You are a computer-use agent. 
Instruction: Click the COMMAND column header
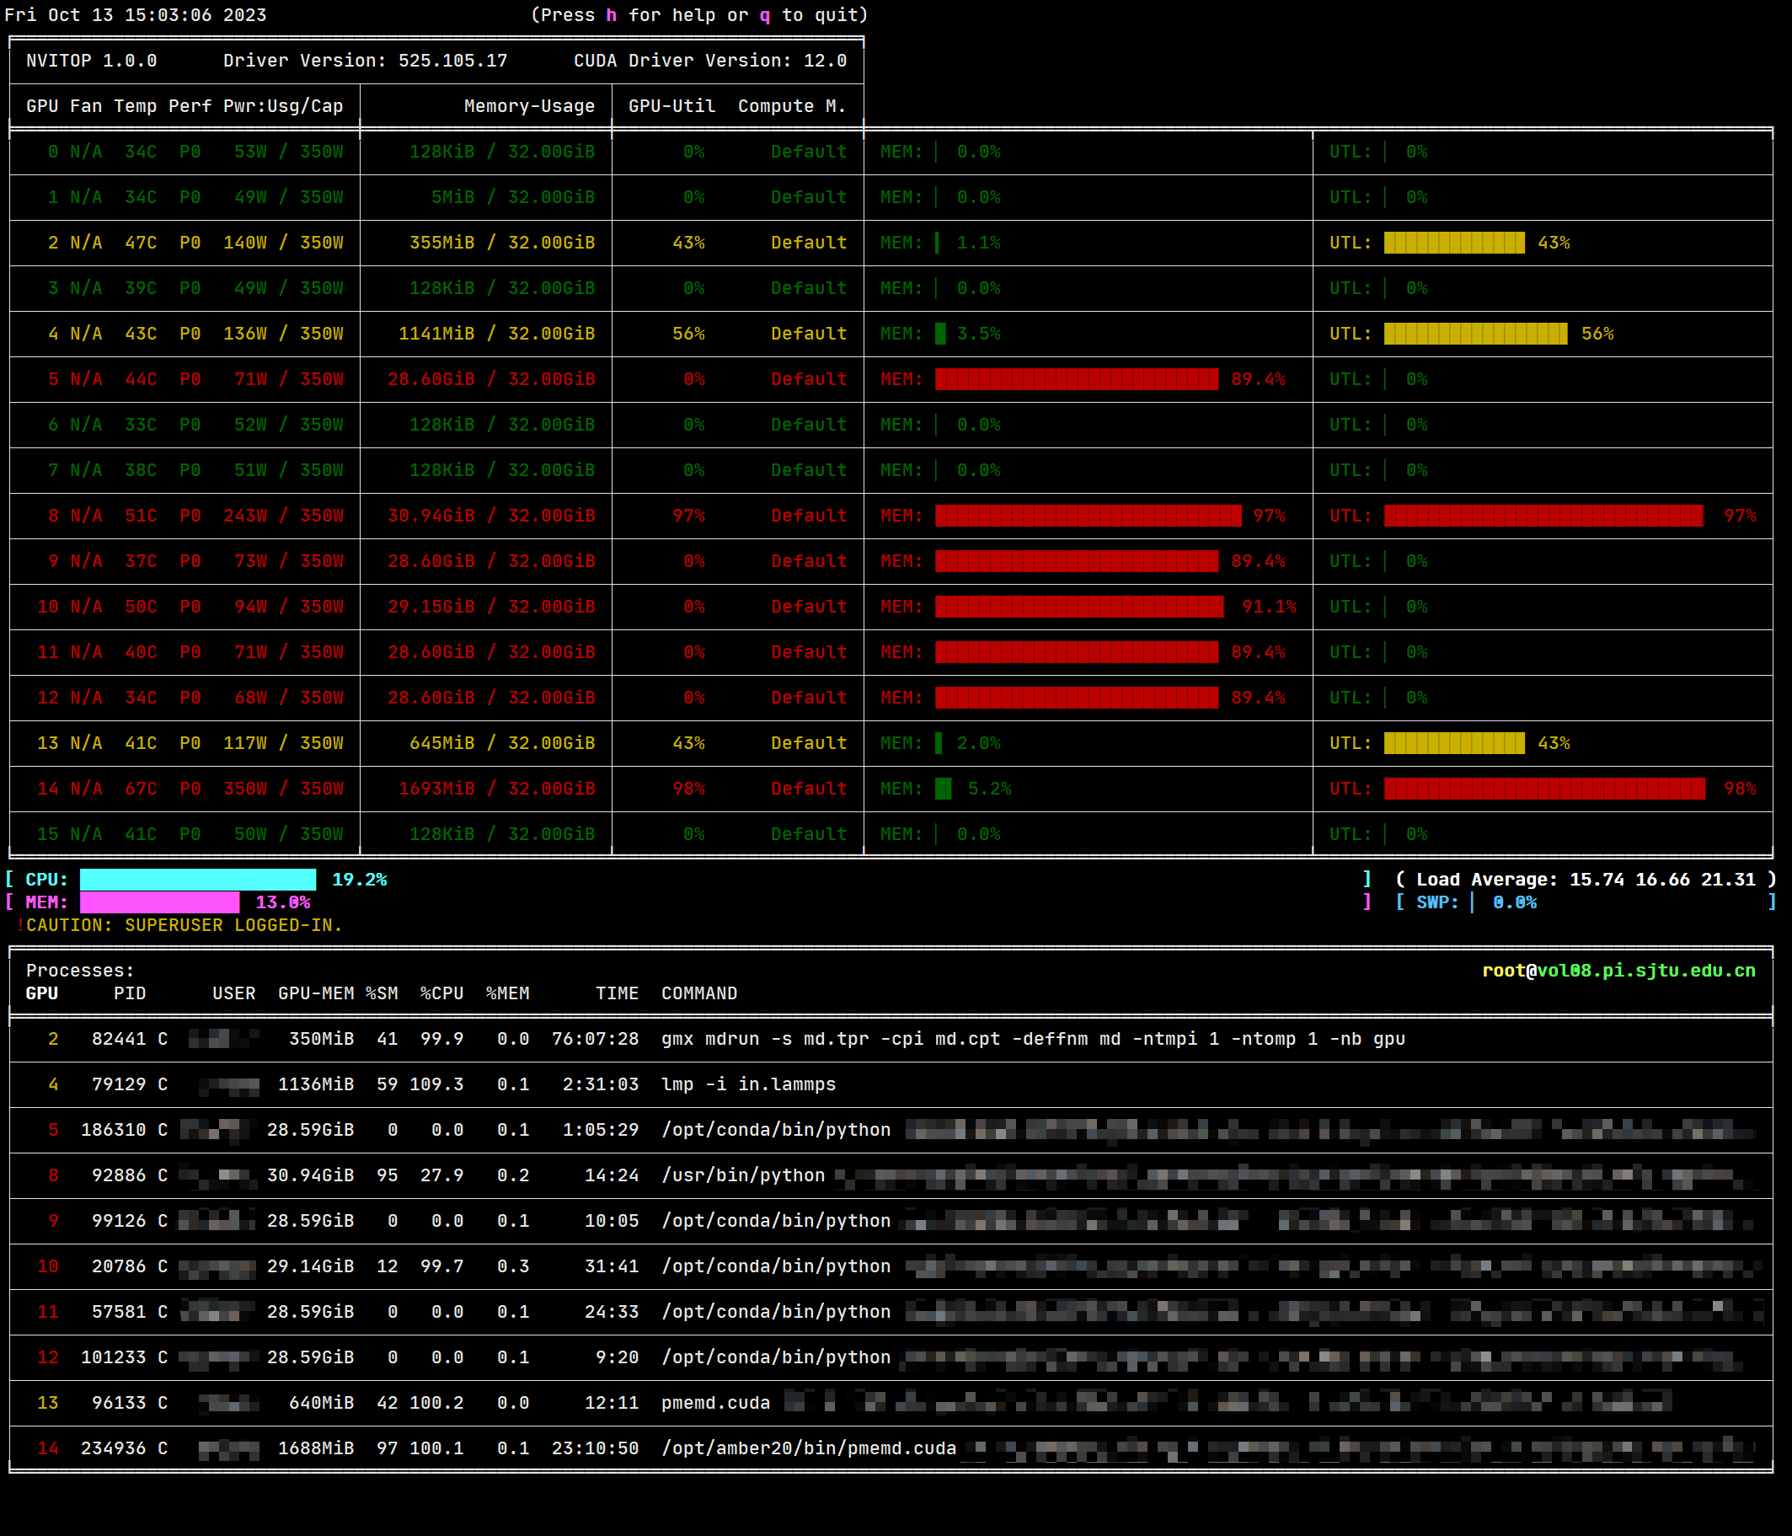(x=699, y=993)
